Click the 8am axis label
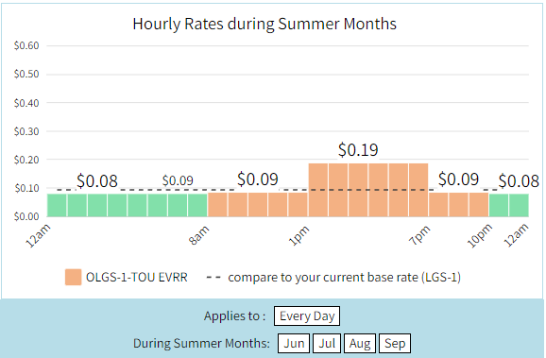The width and height of the screenshot is (546, 358). click(198, 236)
